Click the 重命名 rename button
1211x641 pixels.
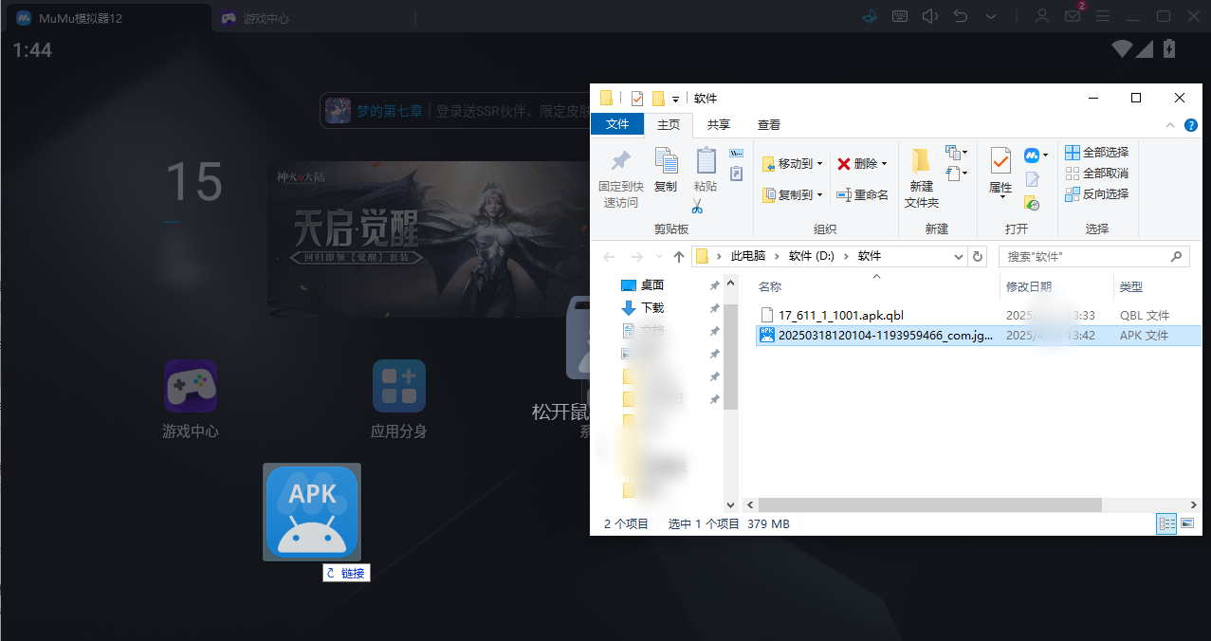point(862,194)
